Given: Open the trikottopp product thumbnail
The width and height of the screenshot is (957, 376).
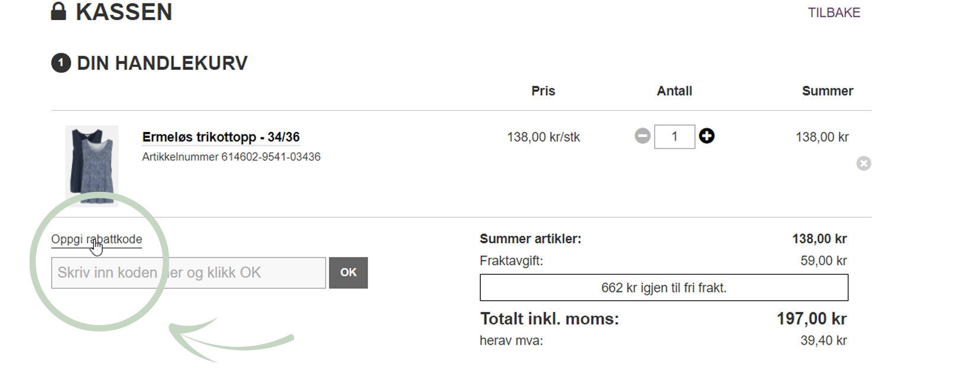Looking at the screenshot, I should click(x=92, y=165).
